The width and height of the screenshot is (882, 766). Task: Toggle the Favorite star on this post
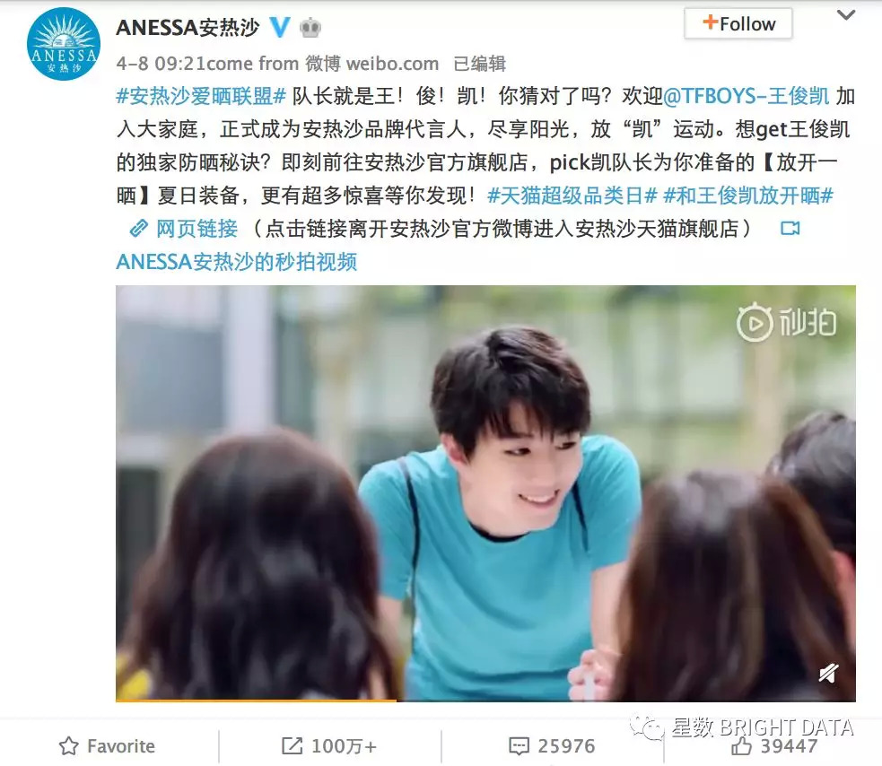coord(68,745)
